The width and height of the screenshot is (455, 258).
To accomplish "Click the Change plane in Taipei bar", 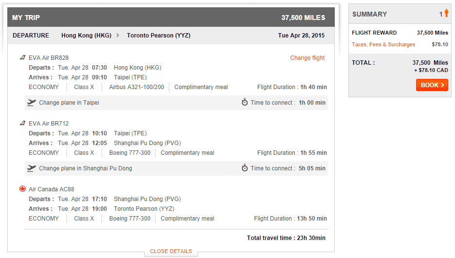I will (x=176, y=103).
